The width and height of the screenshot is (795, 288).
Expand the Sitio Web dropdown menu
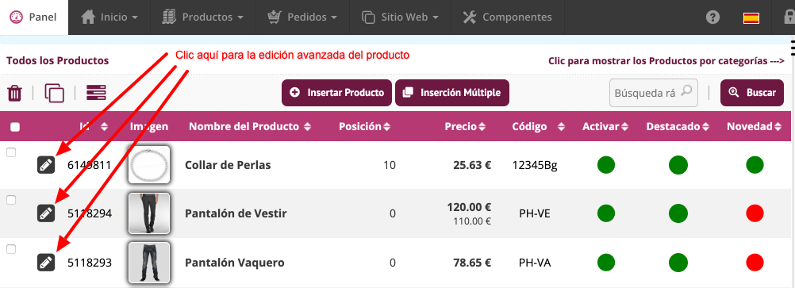click(x=400, y=17)
